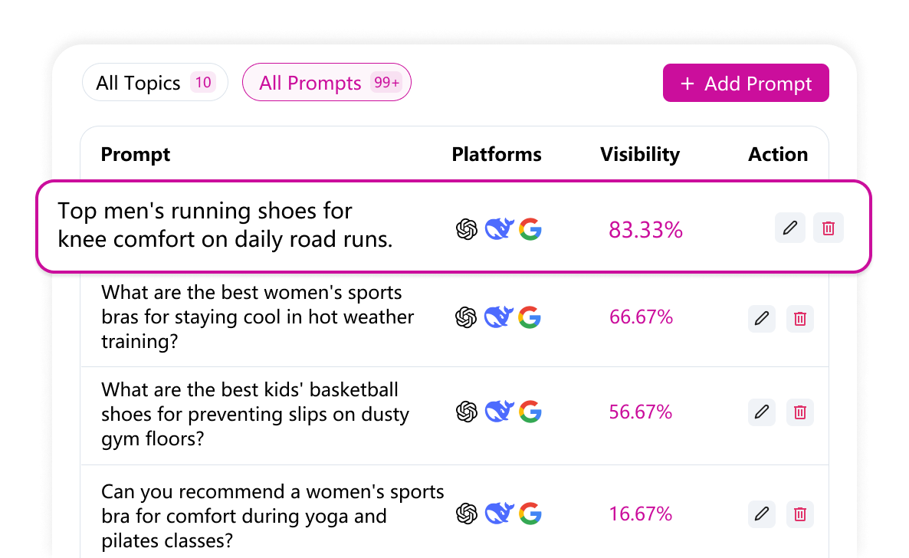Image resolution: width=909 pixels, height=558 pixels.
Task: Edit the men's running shoes prompt
Action: pos(790,228)
